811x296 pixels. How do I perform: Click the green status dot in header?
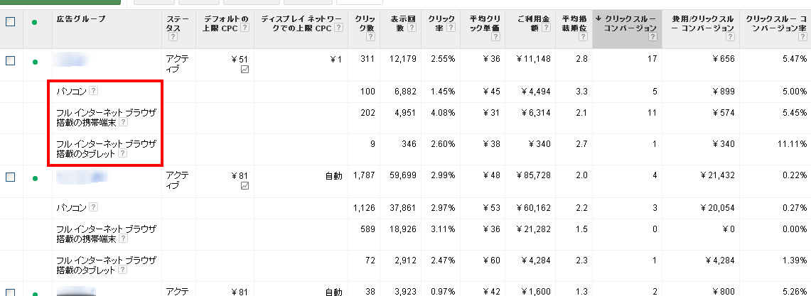(x=35, y=23)
